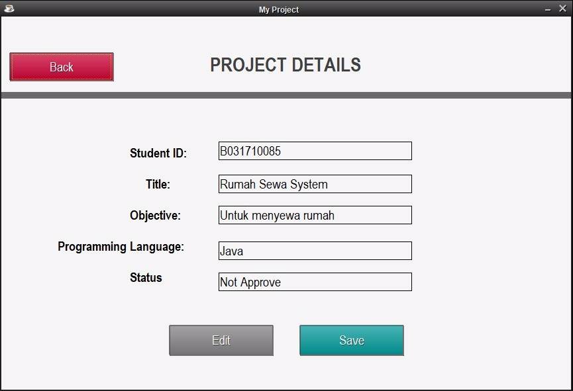Select the Title field showing Rumah Sewa System
The image size is (573, 391).
[315, 183]
